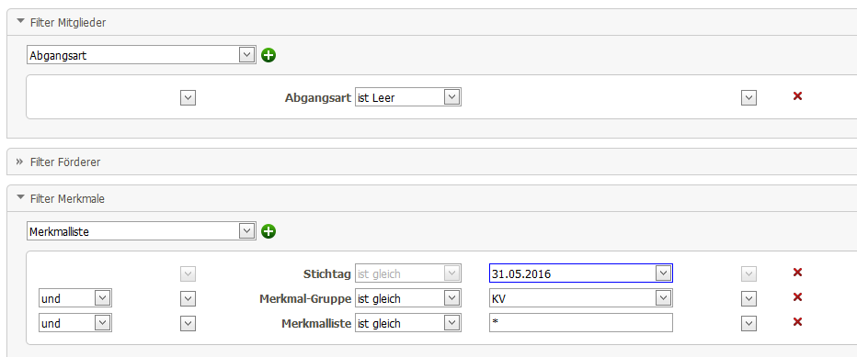Open the Abgangsart field selector dropdown
The width and height of the screenshot is (857, 357).
[x=141, y=54]
